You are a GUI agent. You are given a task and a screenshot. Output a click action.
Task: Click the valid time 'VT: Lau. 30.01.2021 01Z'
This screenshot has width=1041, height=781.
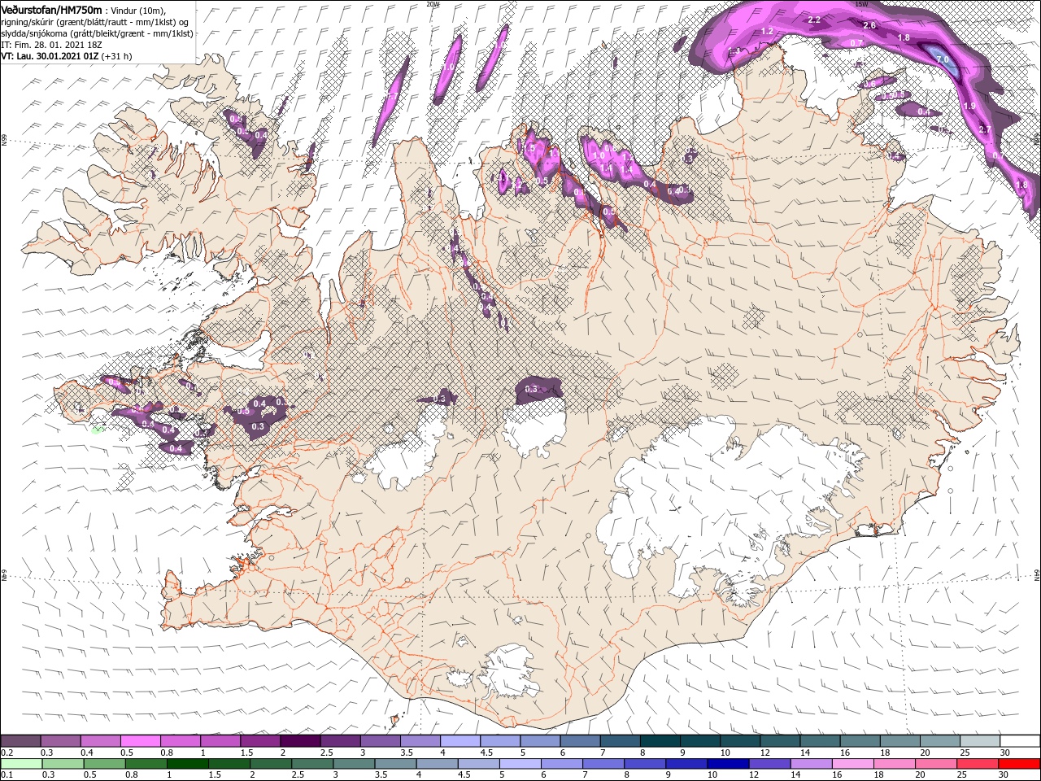(50, 56)
